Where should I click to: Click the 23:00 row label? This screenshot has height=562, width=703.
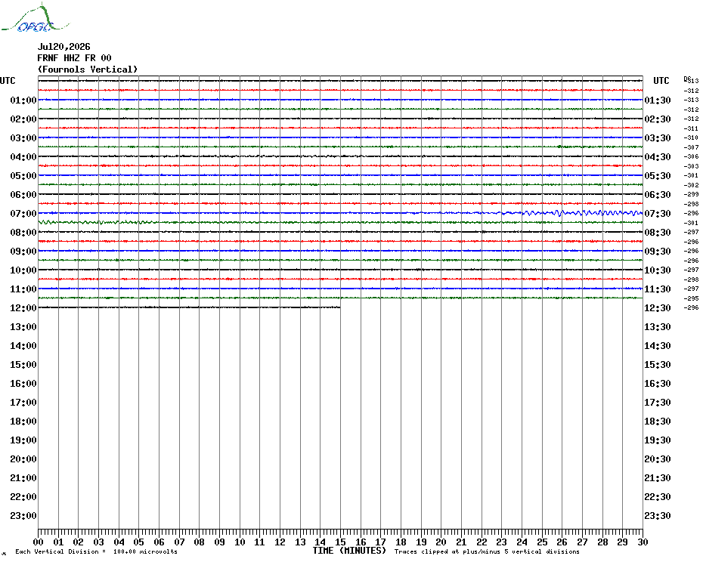click(x=23, y=515)
